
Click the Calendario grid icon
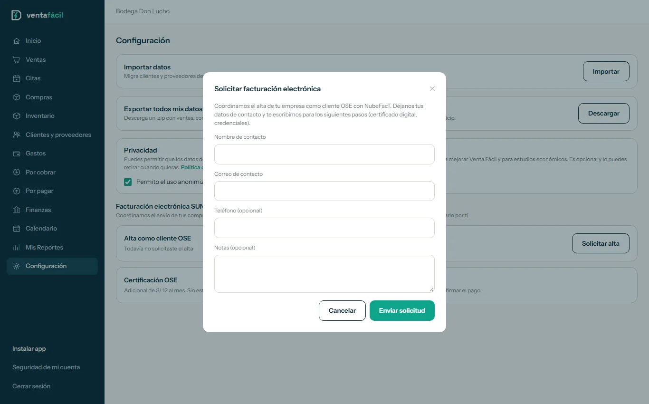(17, 229)
